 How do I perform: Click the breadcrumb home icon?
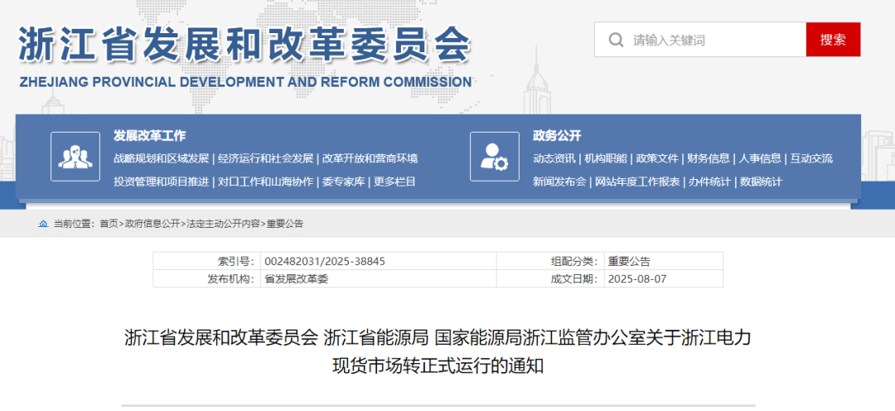tap(43, 224)
